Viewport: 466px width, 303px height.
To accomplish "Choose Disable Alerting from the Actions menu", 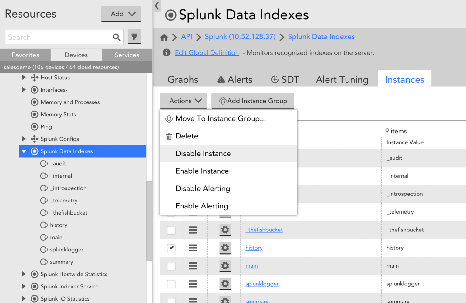I will pyautogui.click(x=202, y=188).
